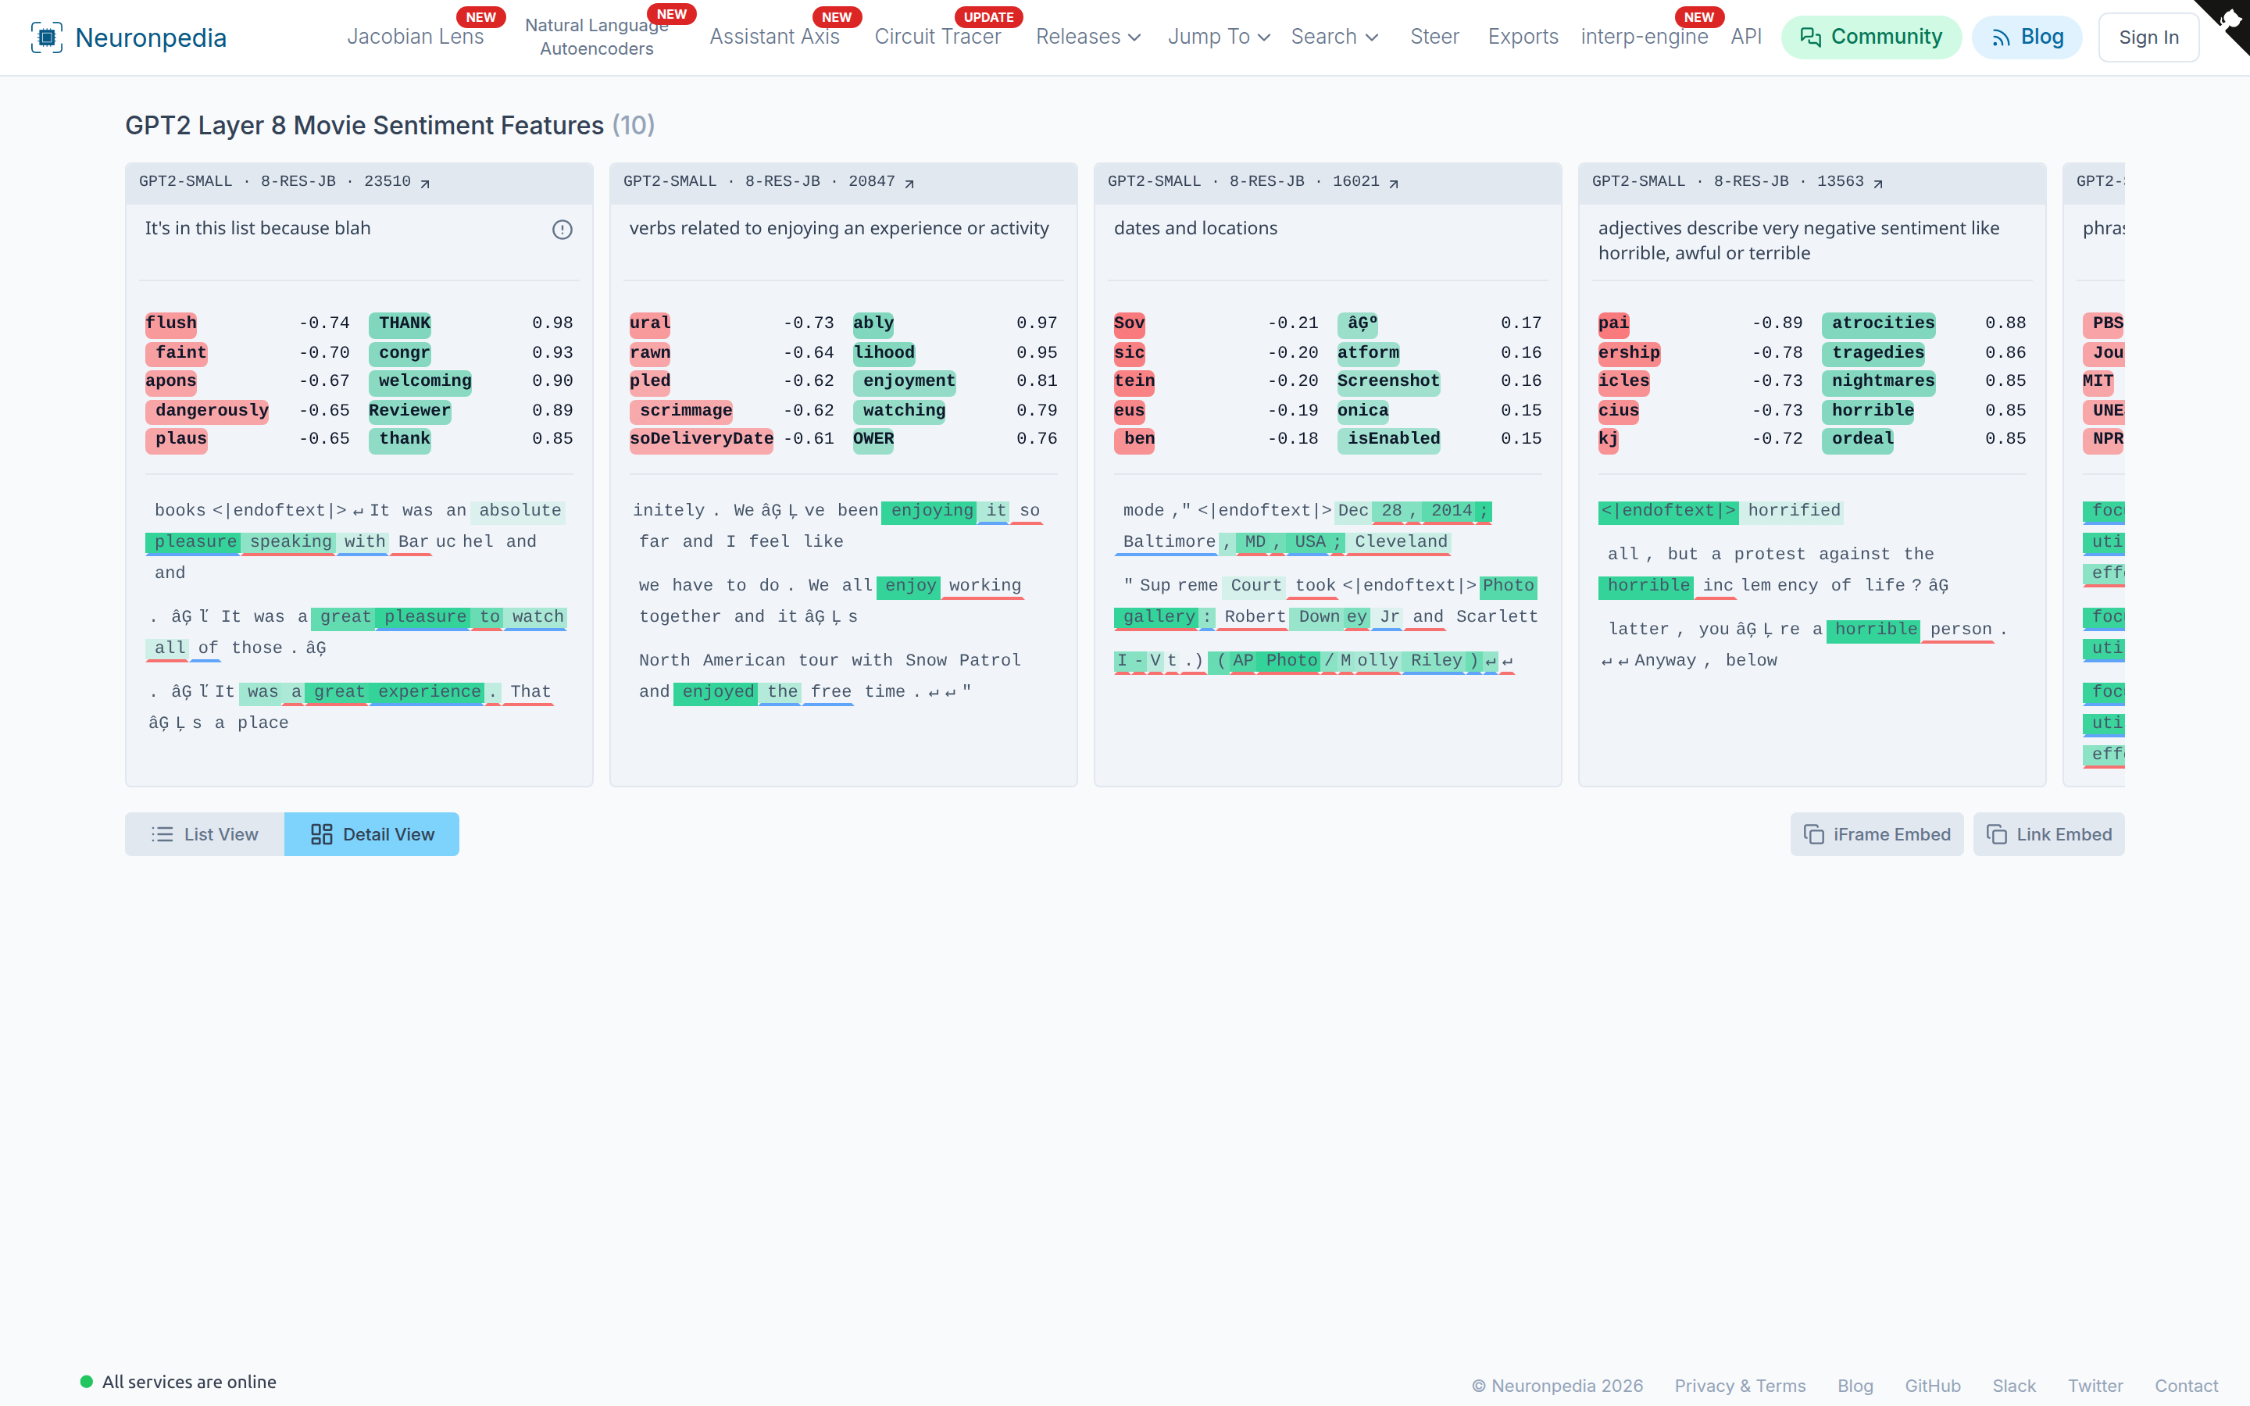Open Privacy & Terms footer link

click(x=1740, y=1386)
